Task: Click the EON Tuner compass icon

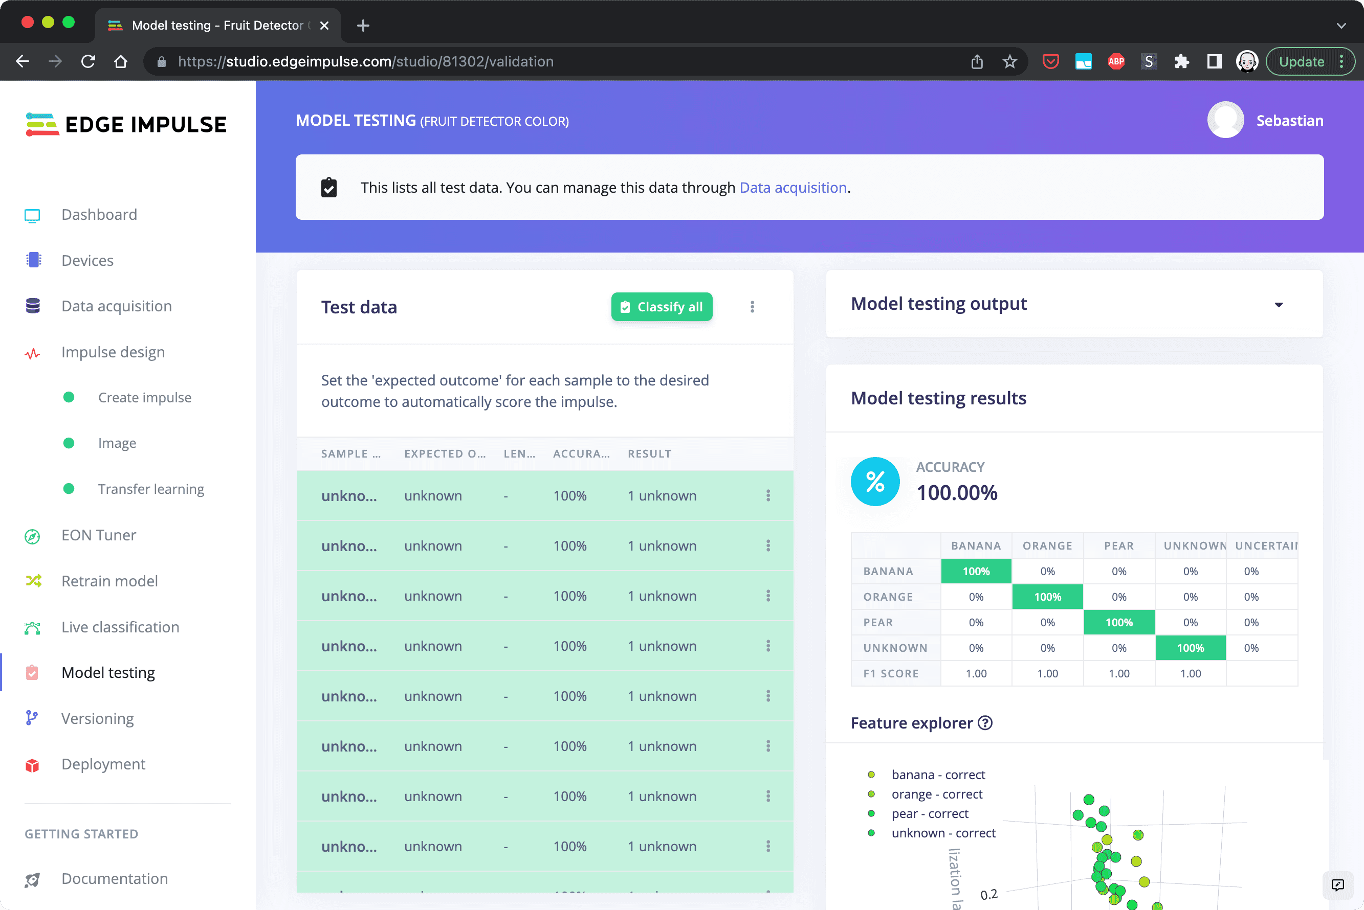Action: click(x=33, y=536)
